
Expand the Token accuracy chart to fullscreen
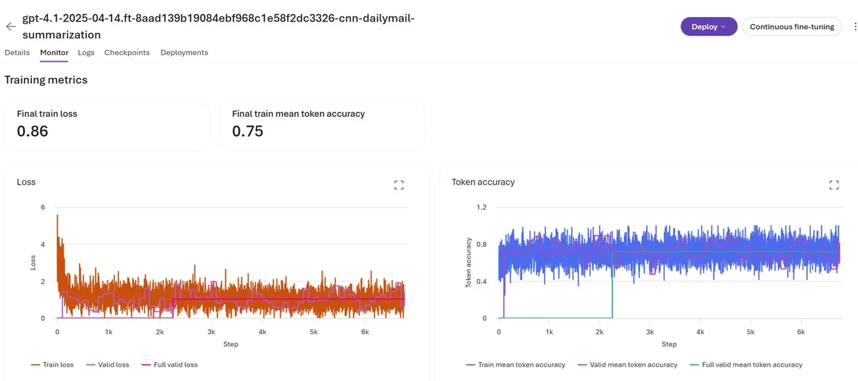point(834,185)
